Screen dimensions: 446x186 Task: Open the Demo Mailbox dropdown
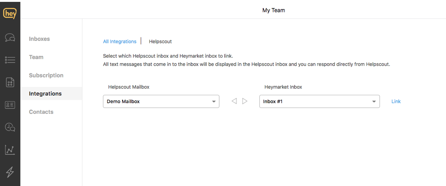coord(161,101)
